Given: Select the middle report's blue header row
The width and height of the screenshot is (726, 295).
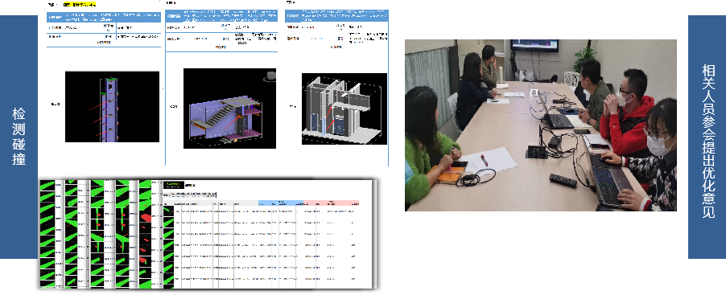Looking at the screenshot, I should coord(221,16).
